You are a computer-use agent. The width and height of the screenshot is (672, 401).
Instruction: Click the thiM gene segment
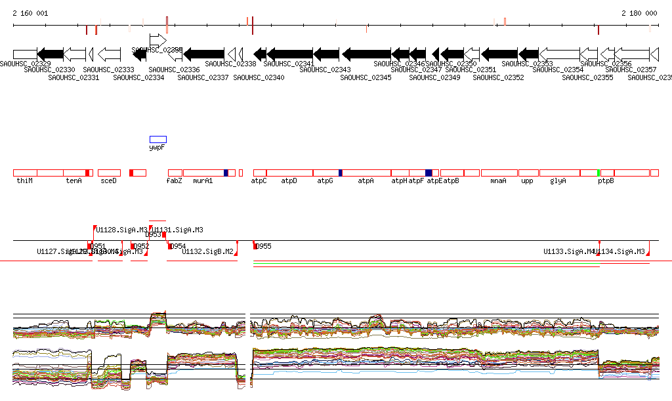25,173
